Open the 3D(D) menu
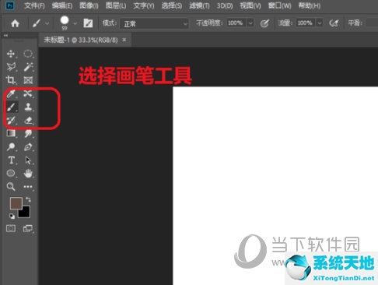 tap(225, 5)
